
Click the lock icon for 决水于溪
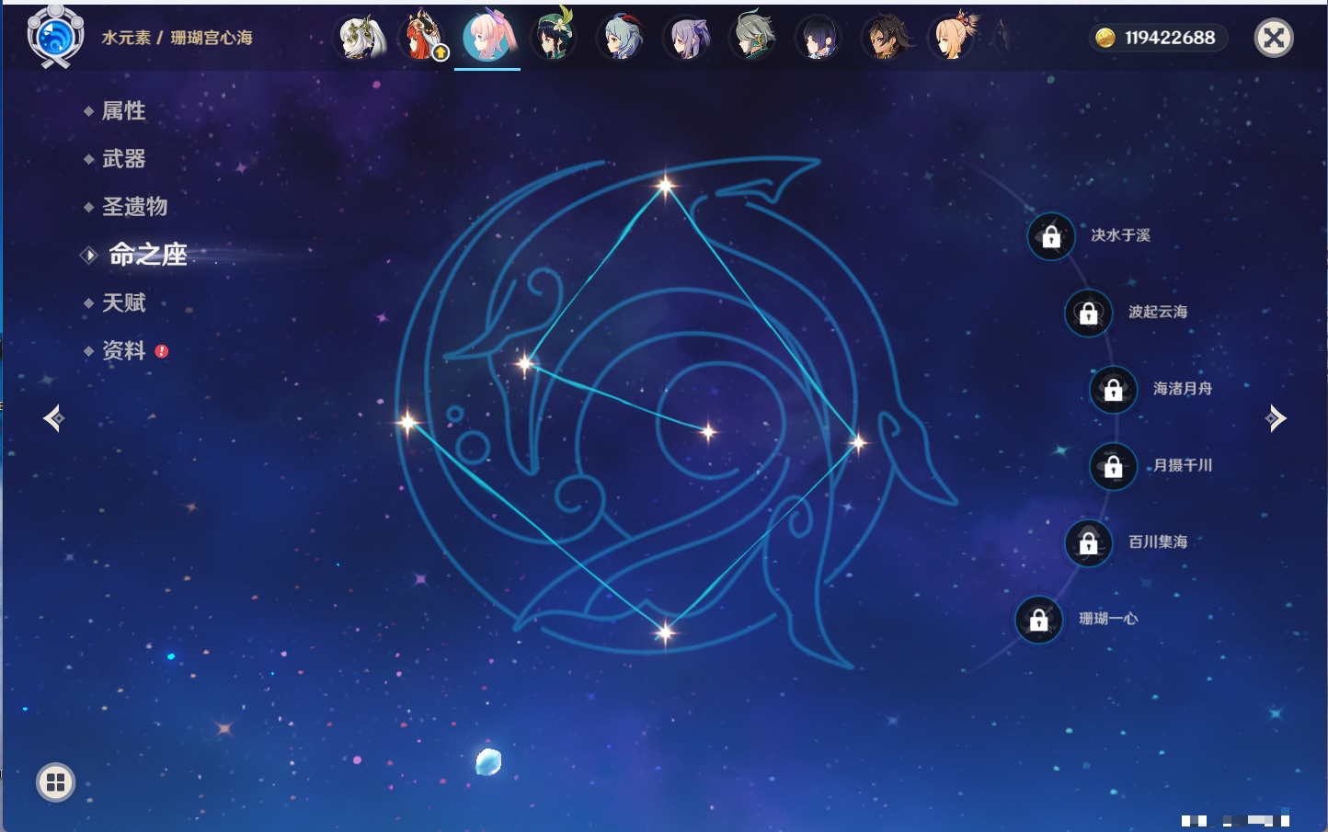pyautogui.click(x=1051, y=236)
